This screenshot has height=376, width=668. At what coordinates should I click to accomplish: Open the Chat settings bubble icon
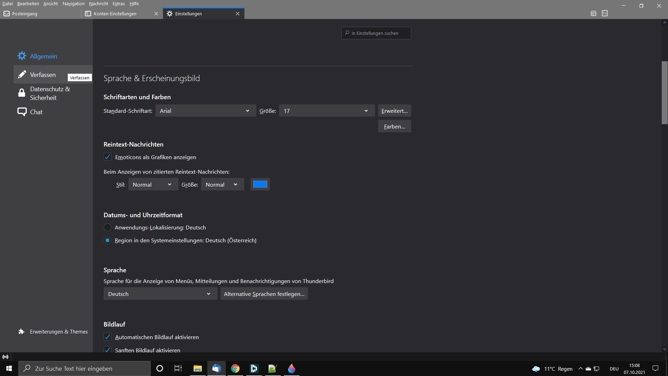pyautogui.click(x=22, y=112)
